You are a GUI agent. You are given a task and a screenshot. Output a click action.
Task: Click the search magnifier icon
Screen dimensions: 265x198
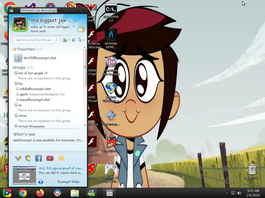point(57,40)
